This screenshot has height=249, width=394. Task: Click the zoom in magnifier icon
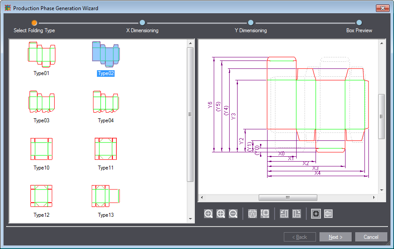[x=208, y=214]
